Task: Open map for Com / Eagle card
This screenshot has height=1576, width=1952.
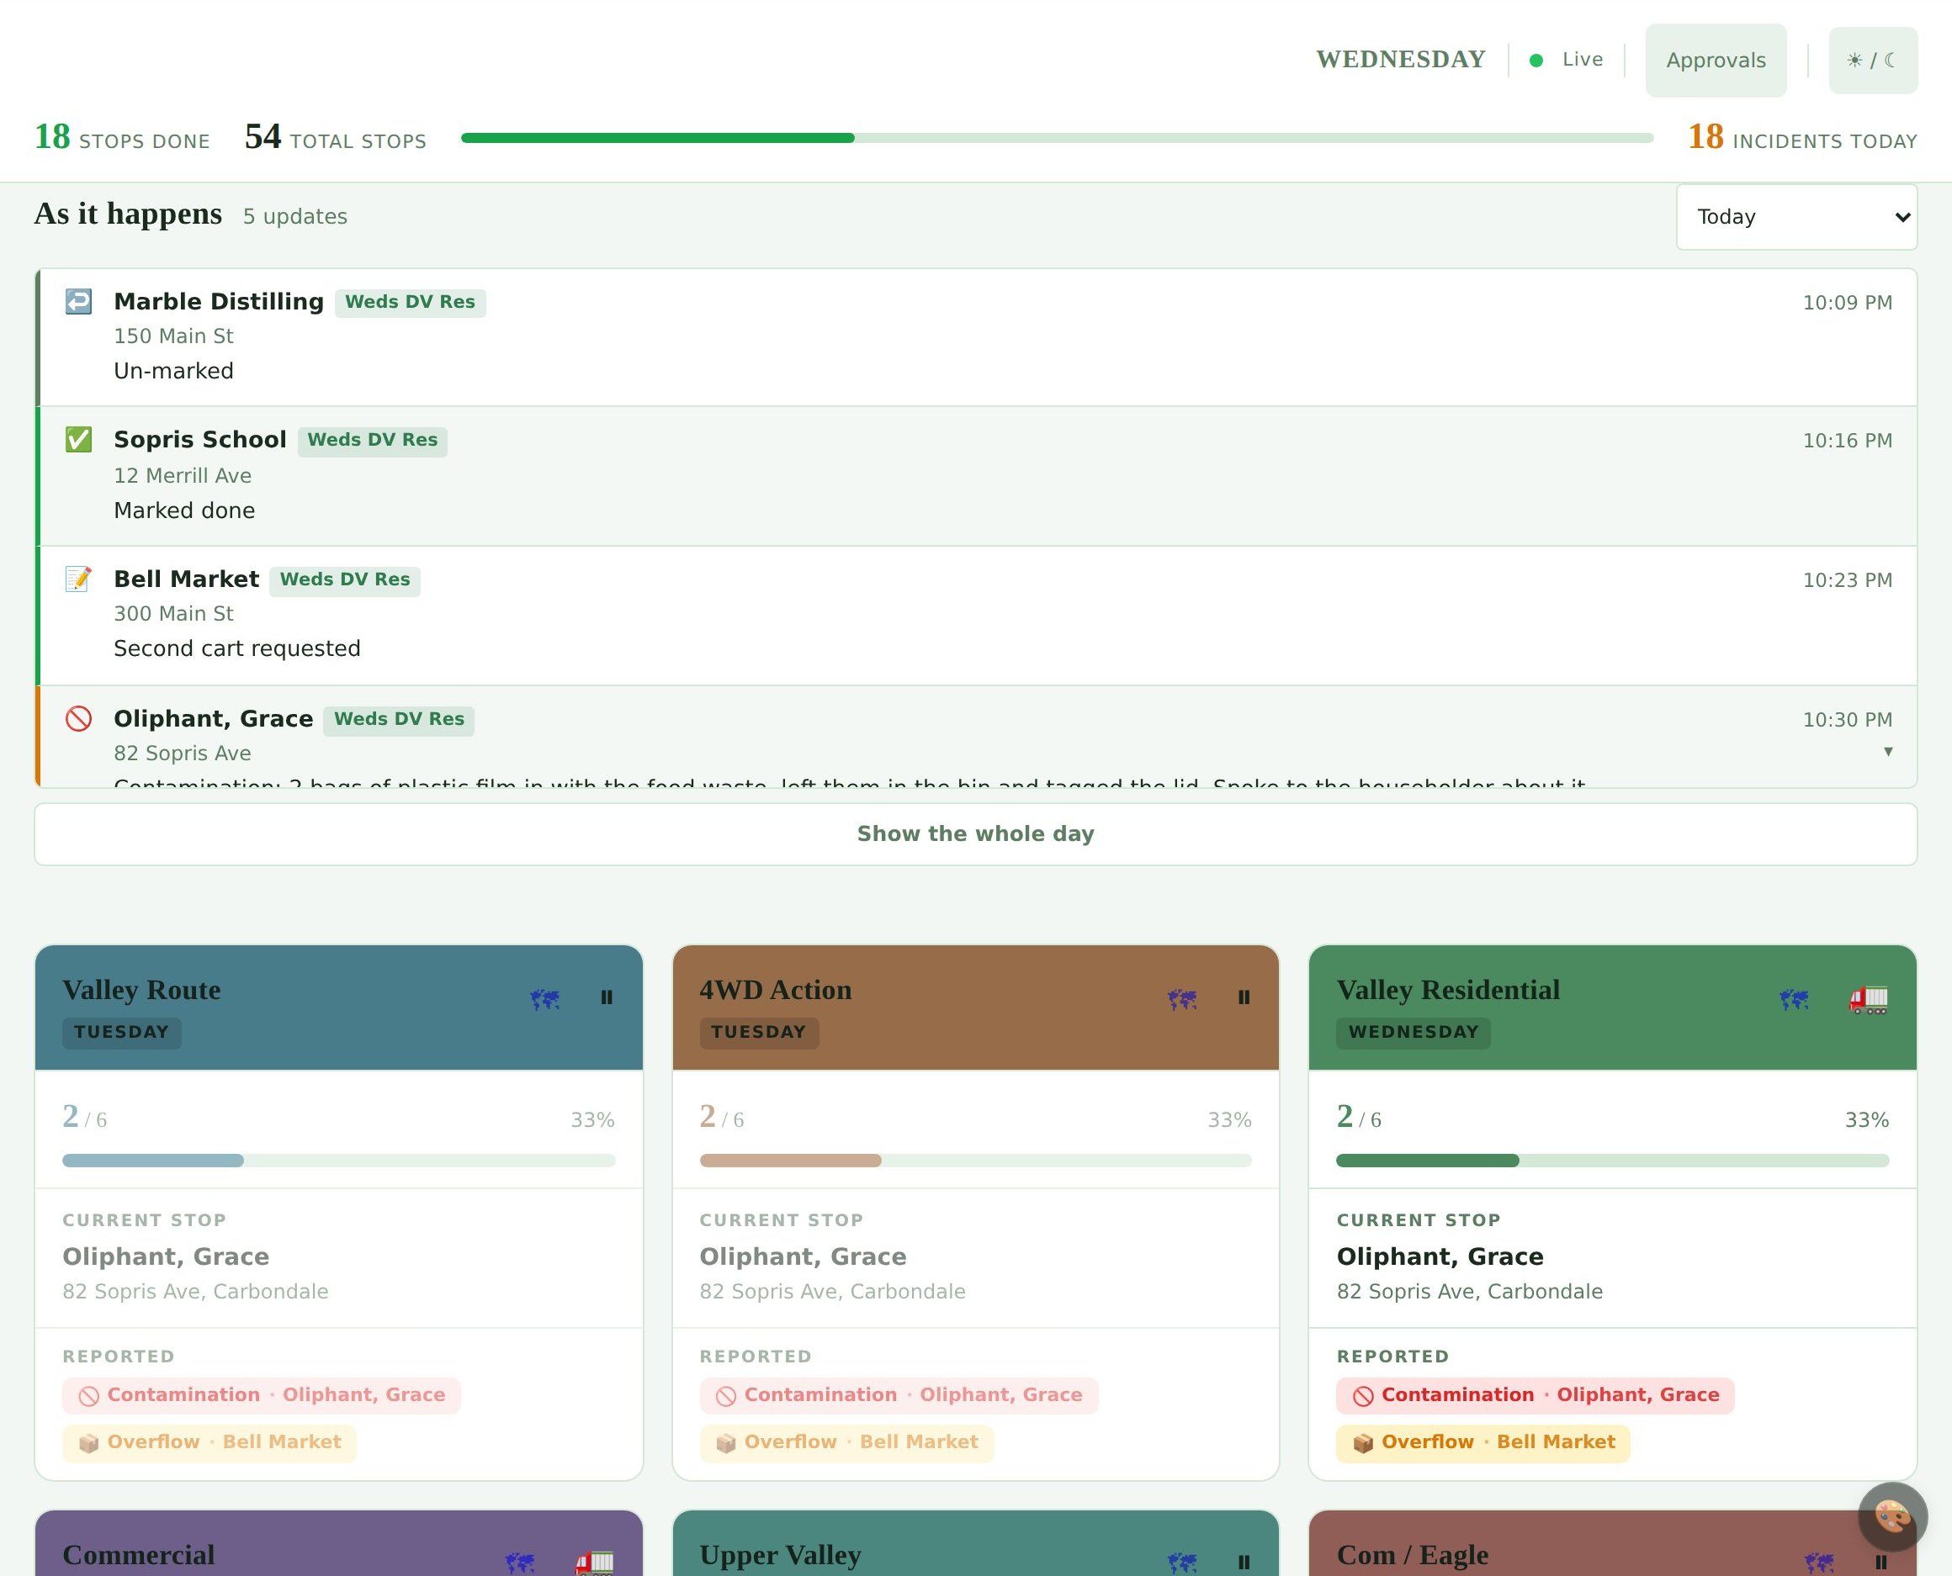Action: 1819,1563
